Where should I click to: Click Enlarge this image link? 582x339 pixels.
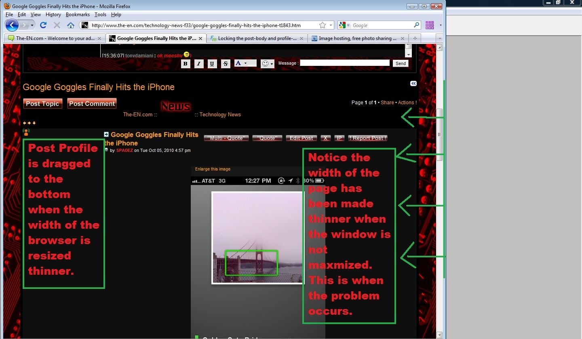[x=213, y=169]
